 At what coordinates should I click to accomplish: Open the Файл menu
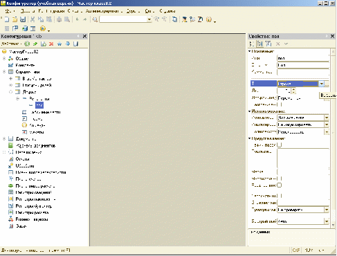[x=10, y=11]
